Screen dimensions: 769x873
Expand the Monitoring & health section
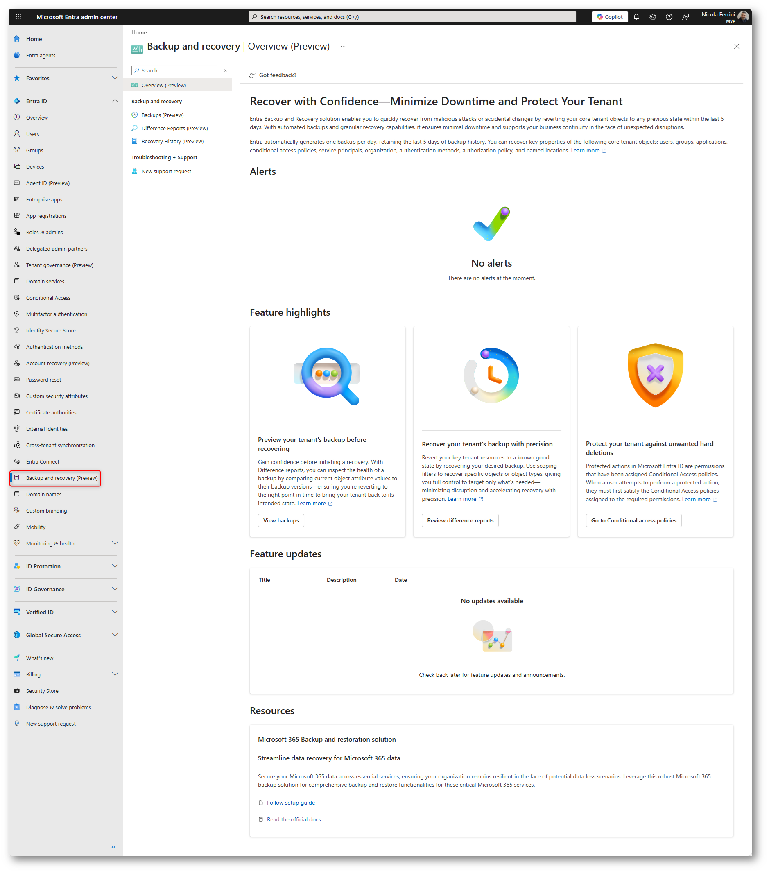click(x=115, y=543)
